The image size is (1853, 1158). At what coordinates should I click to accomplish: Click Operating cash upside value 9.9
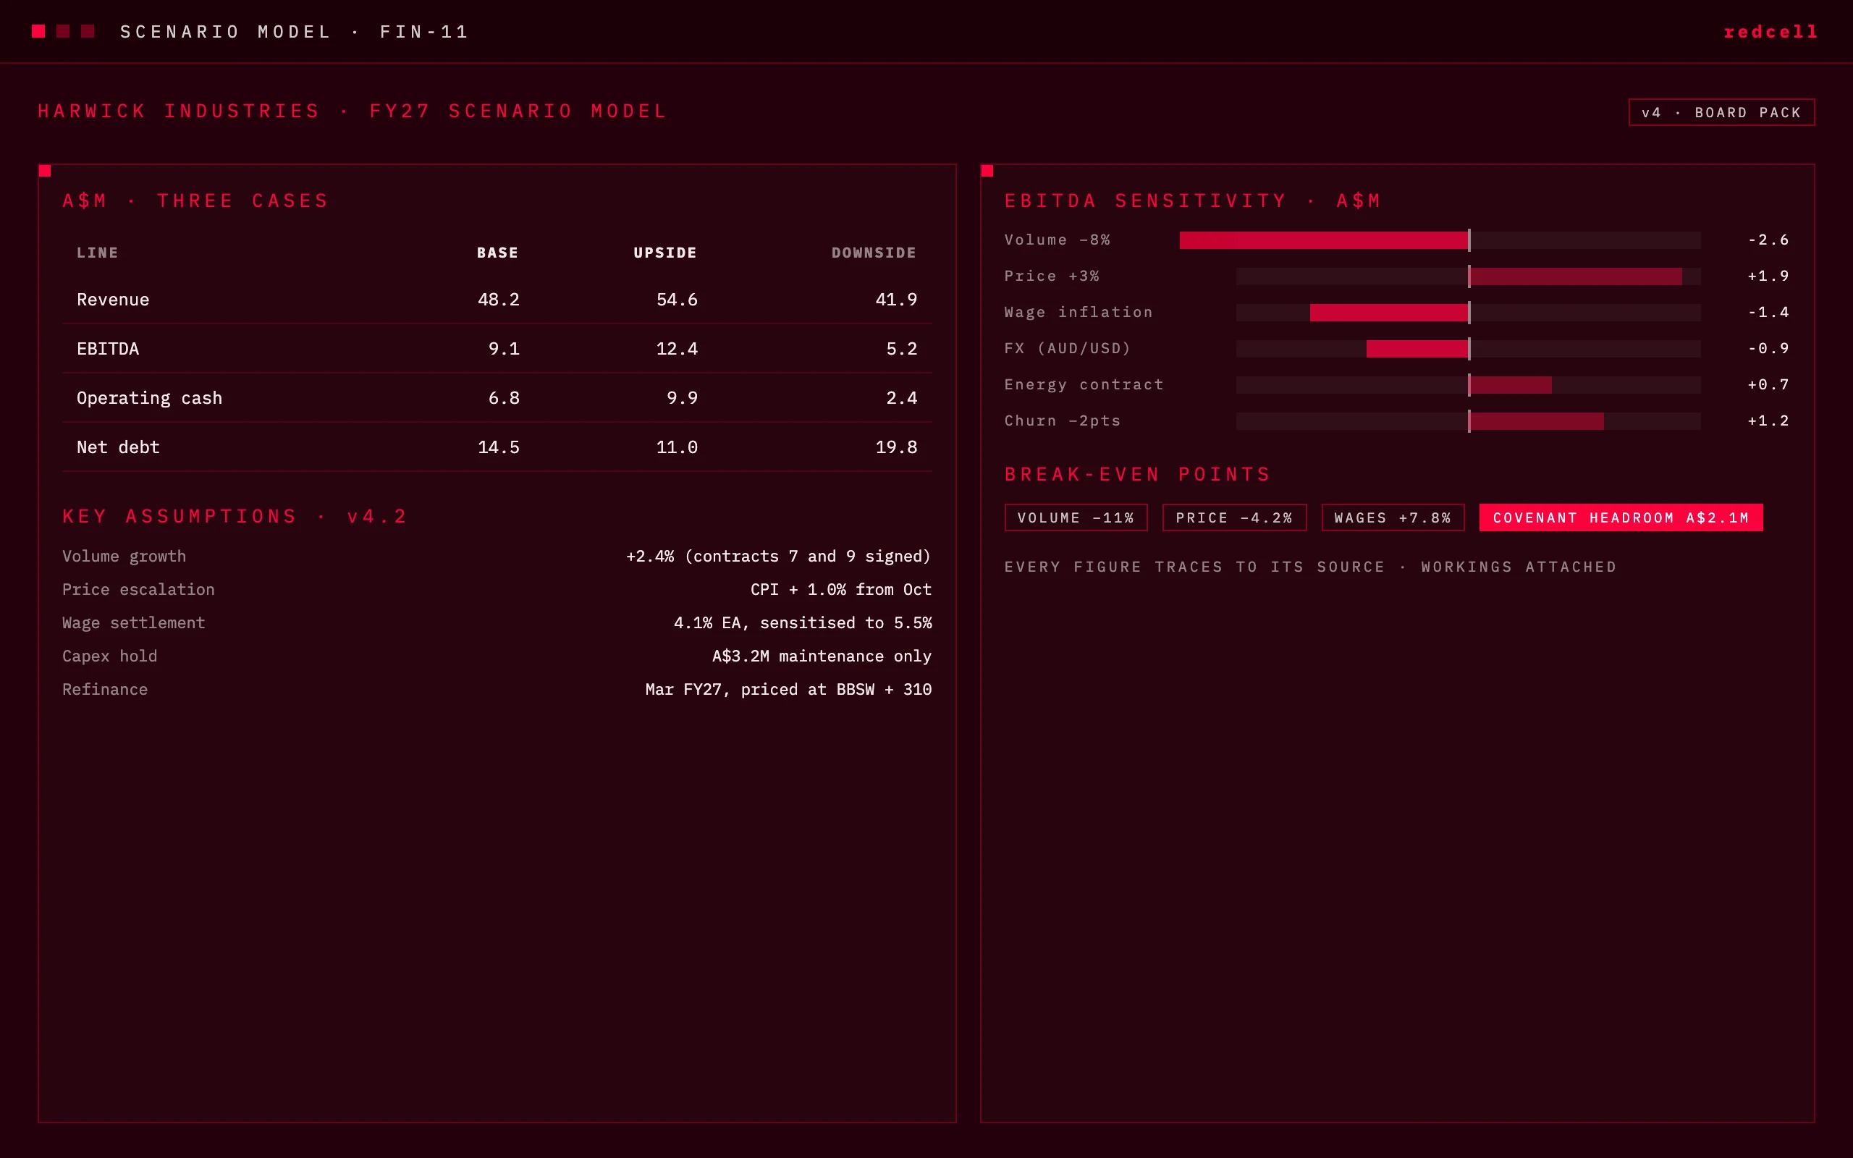point(683,398)
